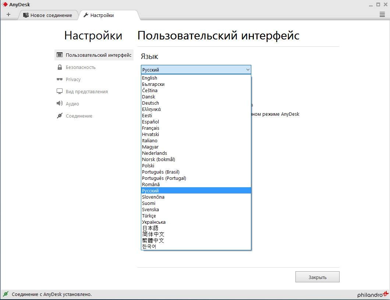Pick Hrvatski in the language list
The image size is (390, 300).
pyautogui.click(x=196, y=134)
